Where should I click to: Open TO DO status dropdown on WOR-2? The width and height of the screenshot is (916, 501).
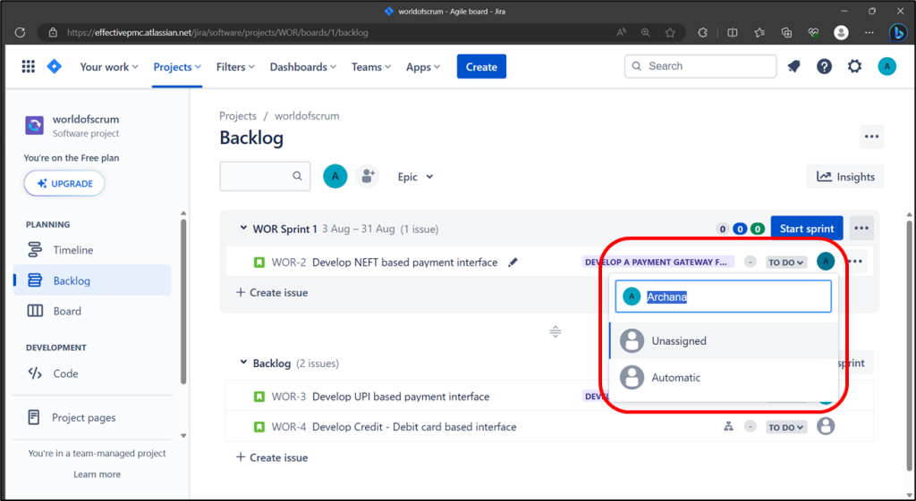tap(786, 263)
